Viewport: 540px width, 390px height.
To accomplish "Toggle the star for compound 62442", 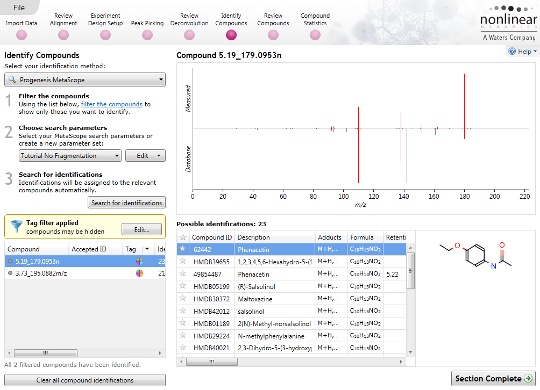I will 183,249.
